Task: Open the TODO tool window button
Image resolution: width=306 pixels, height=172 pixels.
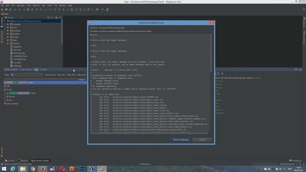Action: tap(10, 161)
